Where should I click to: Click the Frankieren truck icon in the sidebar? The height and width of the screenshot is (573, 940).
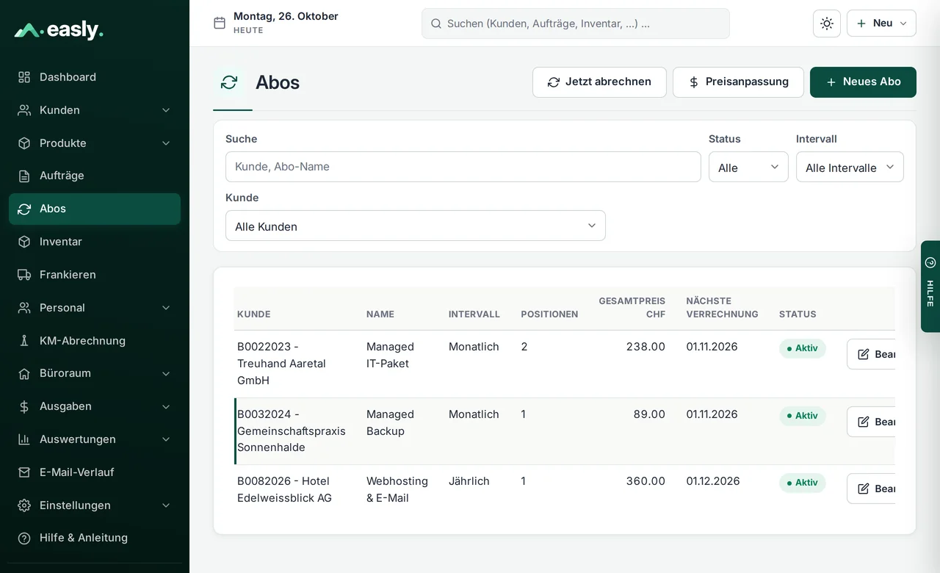(x=24, y=275)
